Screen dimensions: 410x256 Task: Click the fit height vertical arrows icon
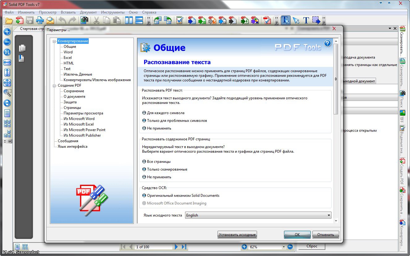click(x=7, y=72)
